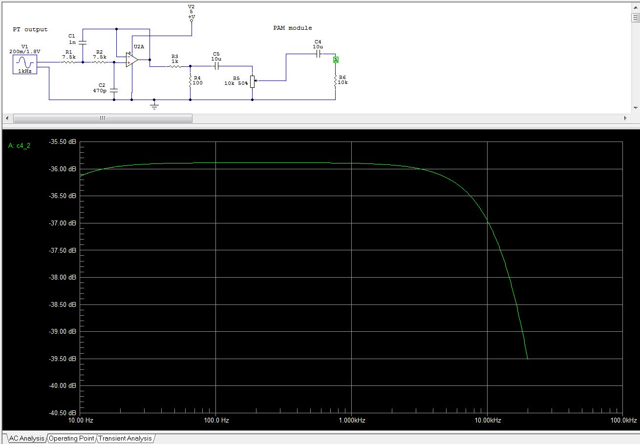Click the -35.50 dB axis label

(63, 141)
